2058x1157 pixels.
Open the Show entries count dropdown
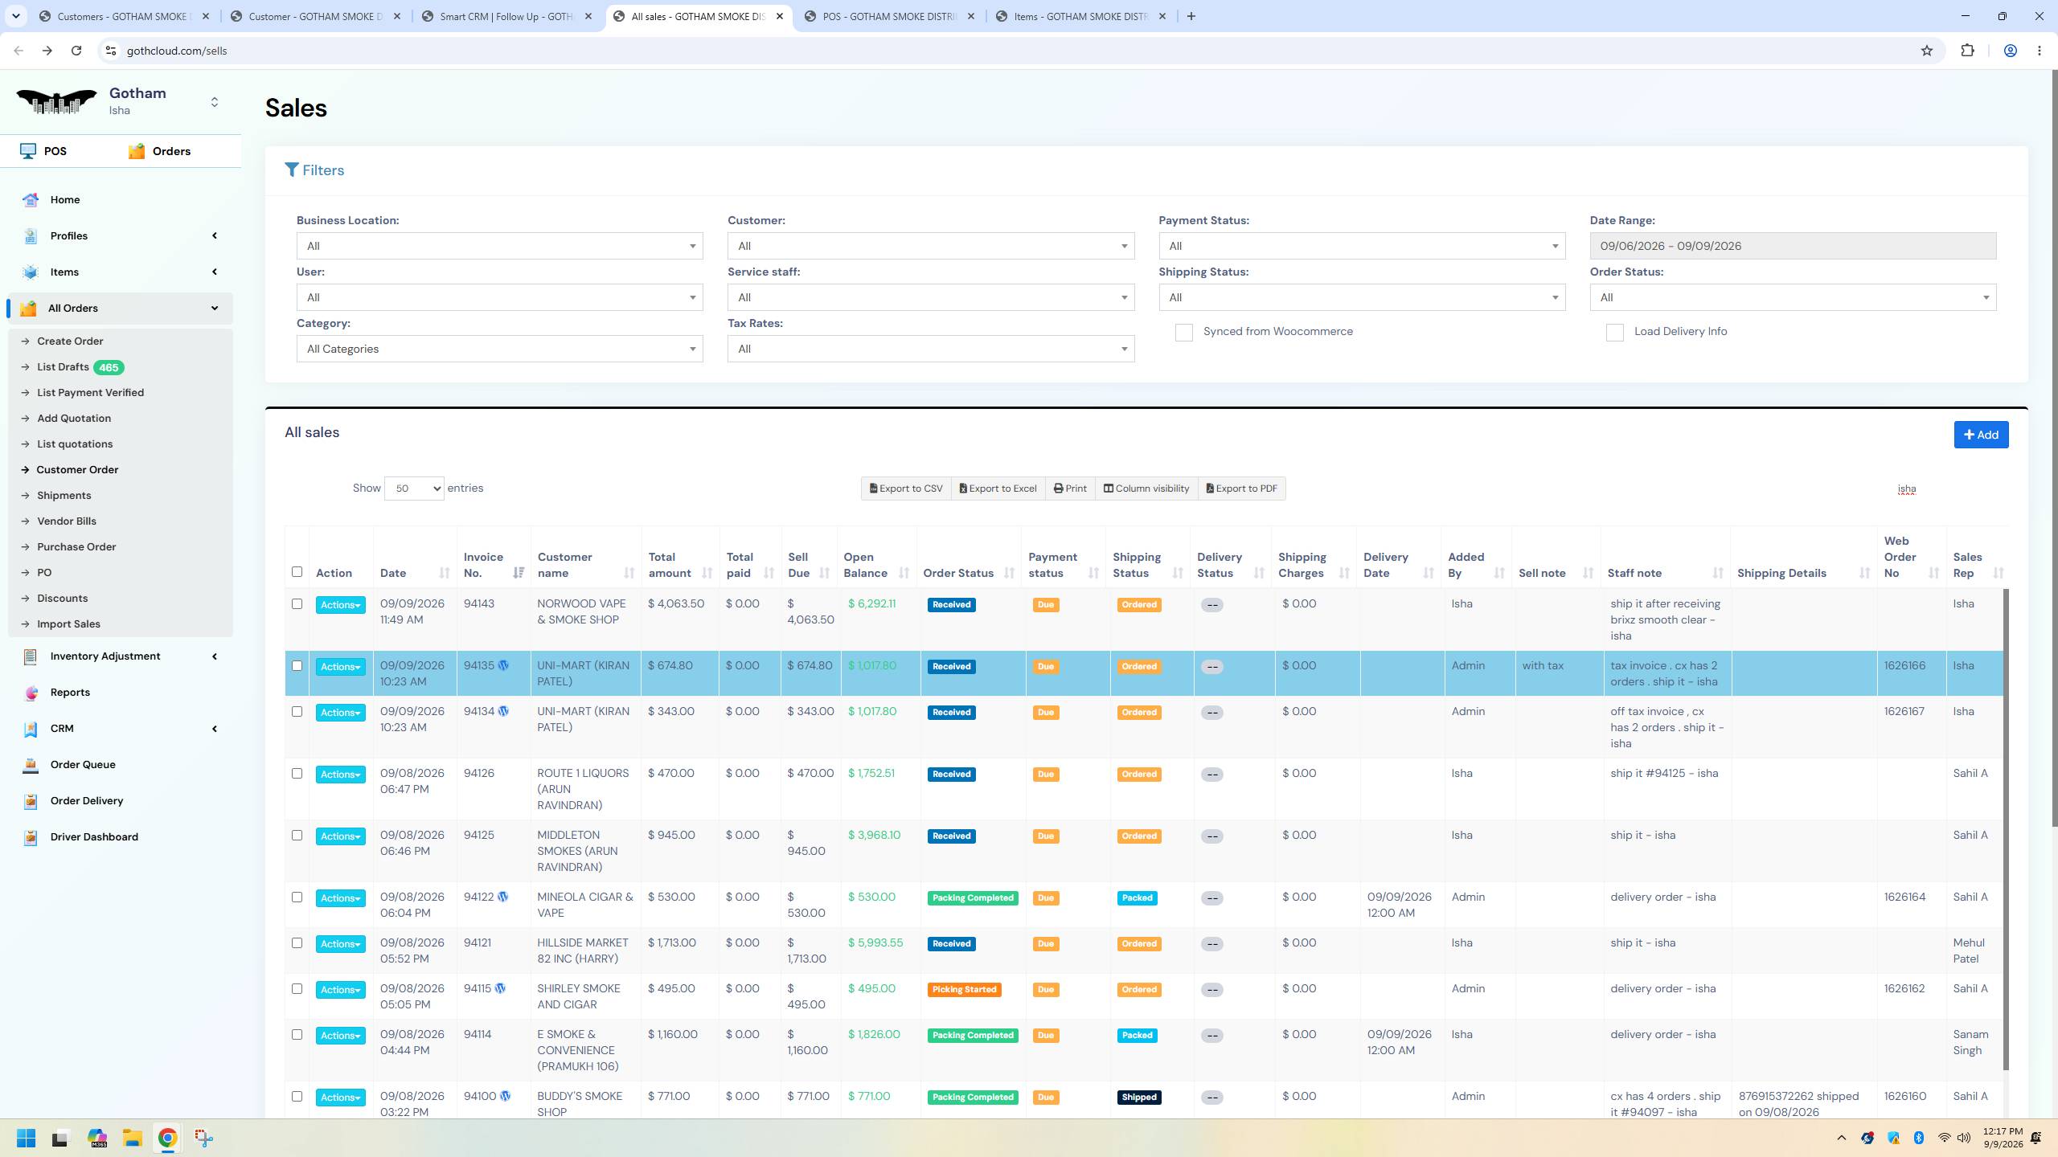414,489
